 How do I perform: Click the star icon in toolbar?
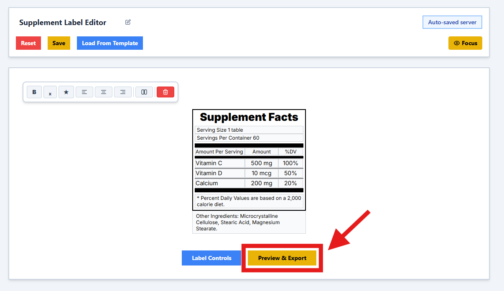pyautogui.click(x=66, y=92)
